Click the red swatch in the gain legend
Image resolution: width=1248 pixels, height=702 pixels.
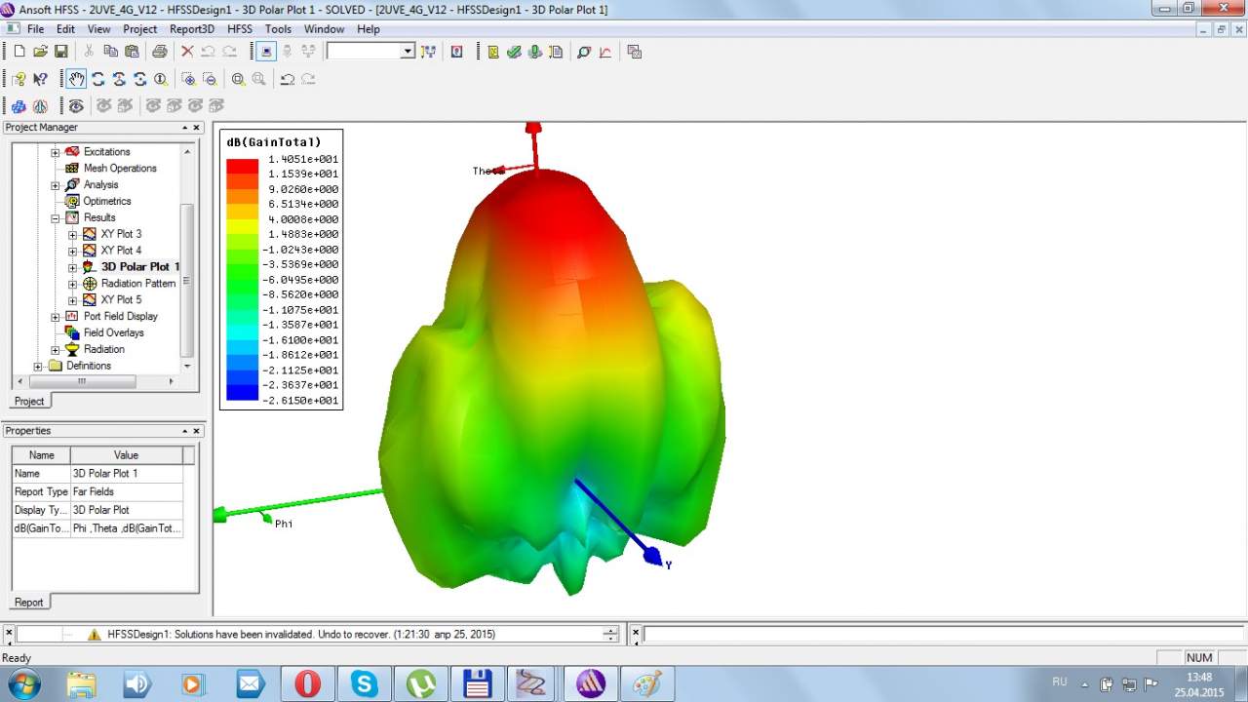coord(242,167)
